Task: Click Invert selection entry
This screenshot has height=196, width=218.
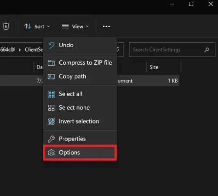Action: tap(80, 121)
